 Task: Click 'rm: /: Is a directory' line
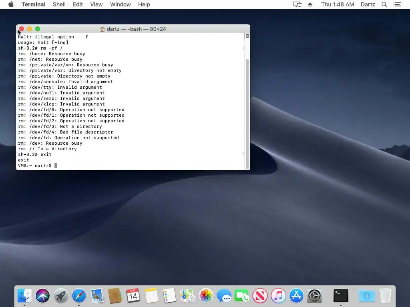coord(47,149)
